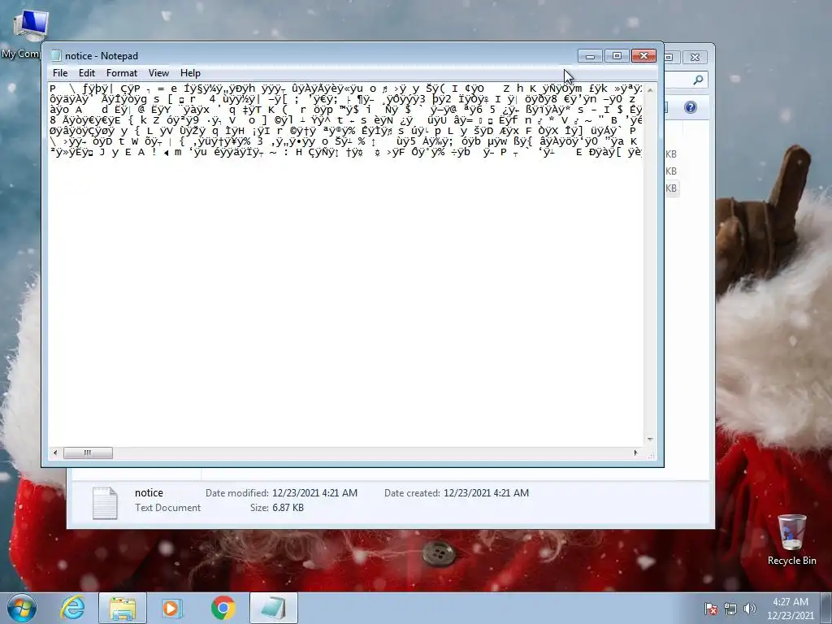Viewport: 832px width, 624px height.
Task: Open the Windows Start button
Action: [22, 608]
